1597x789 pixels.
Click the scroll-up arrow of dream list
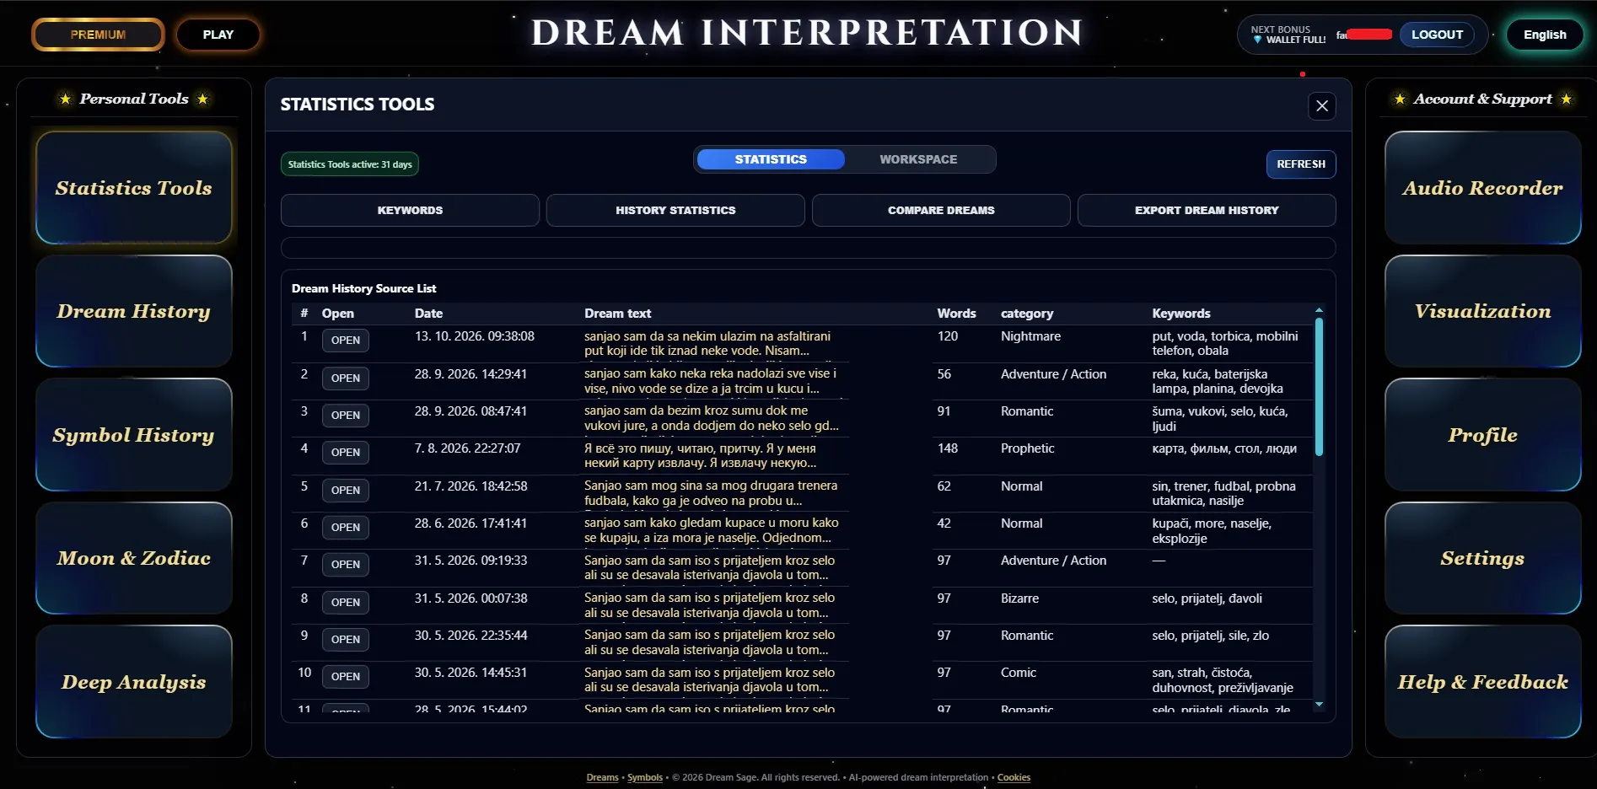pyautogui.click(x=1319, y=310)
